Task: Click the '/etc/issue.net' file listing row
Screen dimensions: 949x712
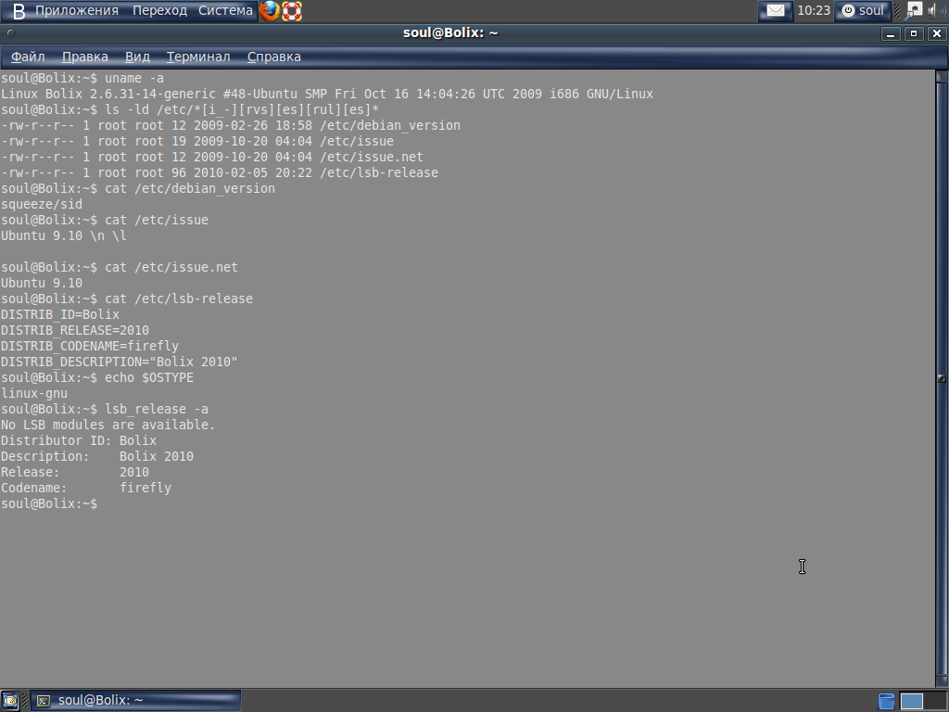Action: coord(212,157)
